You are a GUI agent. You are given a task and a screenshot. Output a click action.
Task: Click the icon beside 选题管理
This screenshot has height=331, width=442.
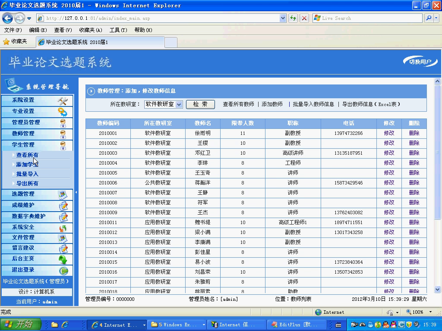[63, 194]
